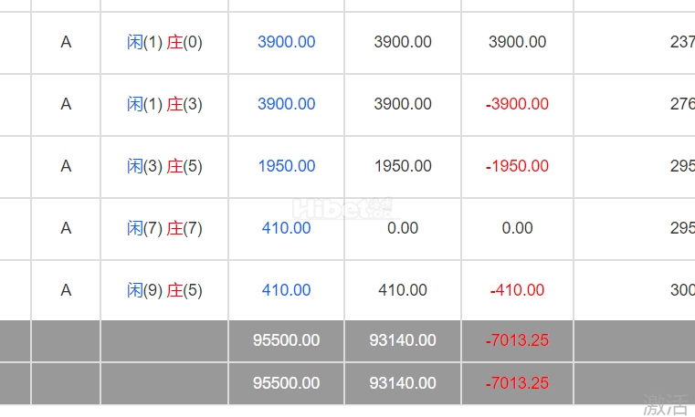Select the red -1950.00 loss value

click(x=517, y=166)
